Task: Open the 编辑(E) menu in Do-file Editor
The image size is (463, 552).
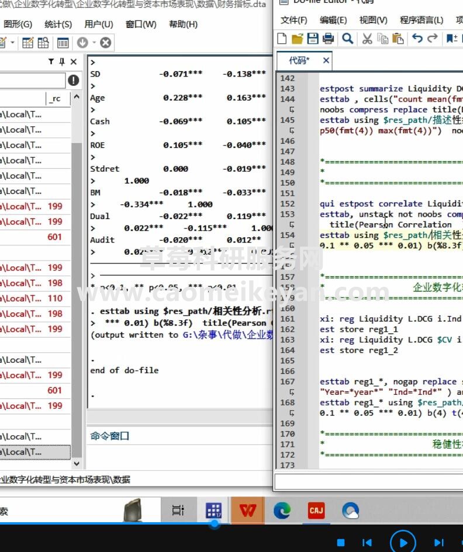Action: 333,20
